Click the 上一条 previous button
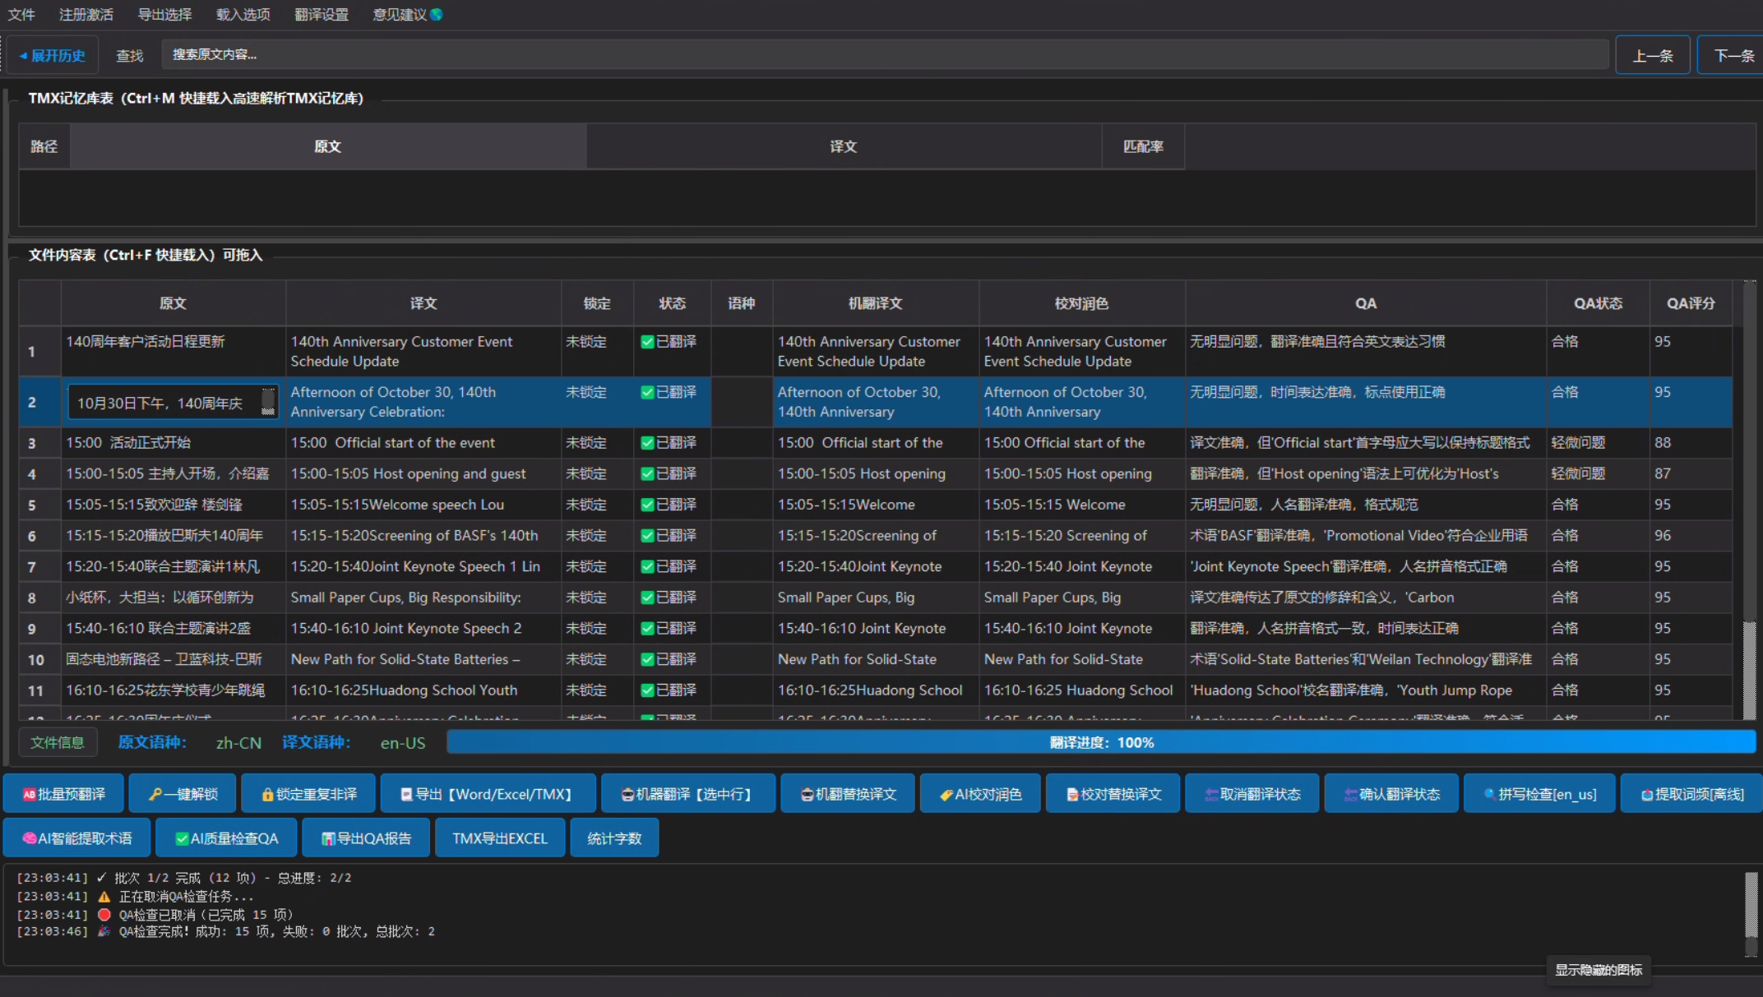 [x=1652, y=56]
